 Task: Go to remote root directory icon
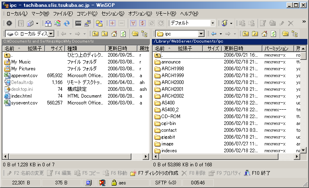coord(255,34)
